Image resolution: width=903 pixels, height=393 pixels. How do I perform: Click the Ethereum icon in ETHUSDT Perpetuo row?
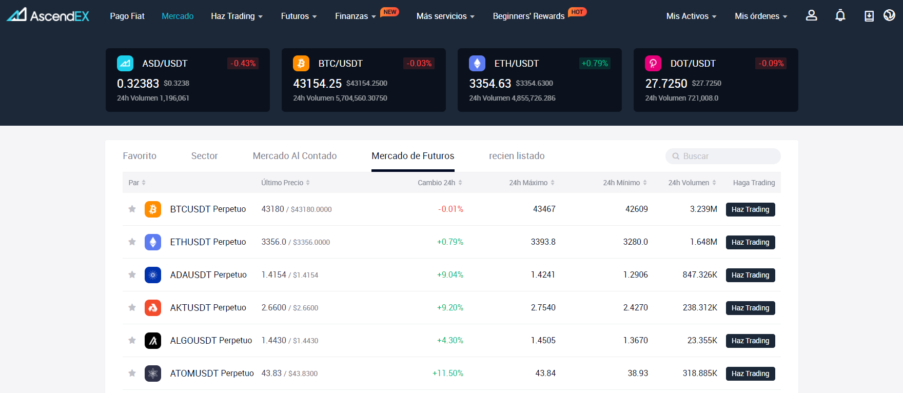(x=153, y=242)
